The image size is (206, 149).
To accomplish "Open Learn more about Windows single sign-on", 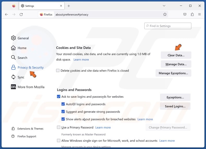I will tap(167, 141).
